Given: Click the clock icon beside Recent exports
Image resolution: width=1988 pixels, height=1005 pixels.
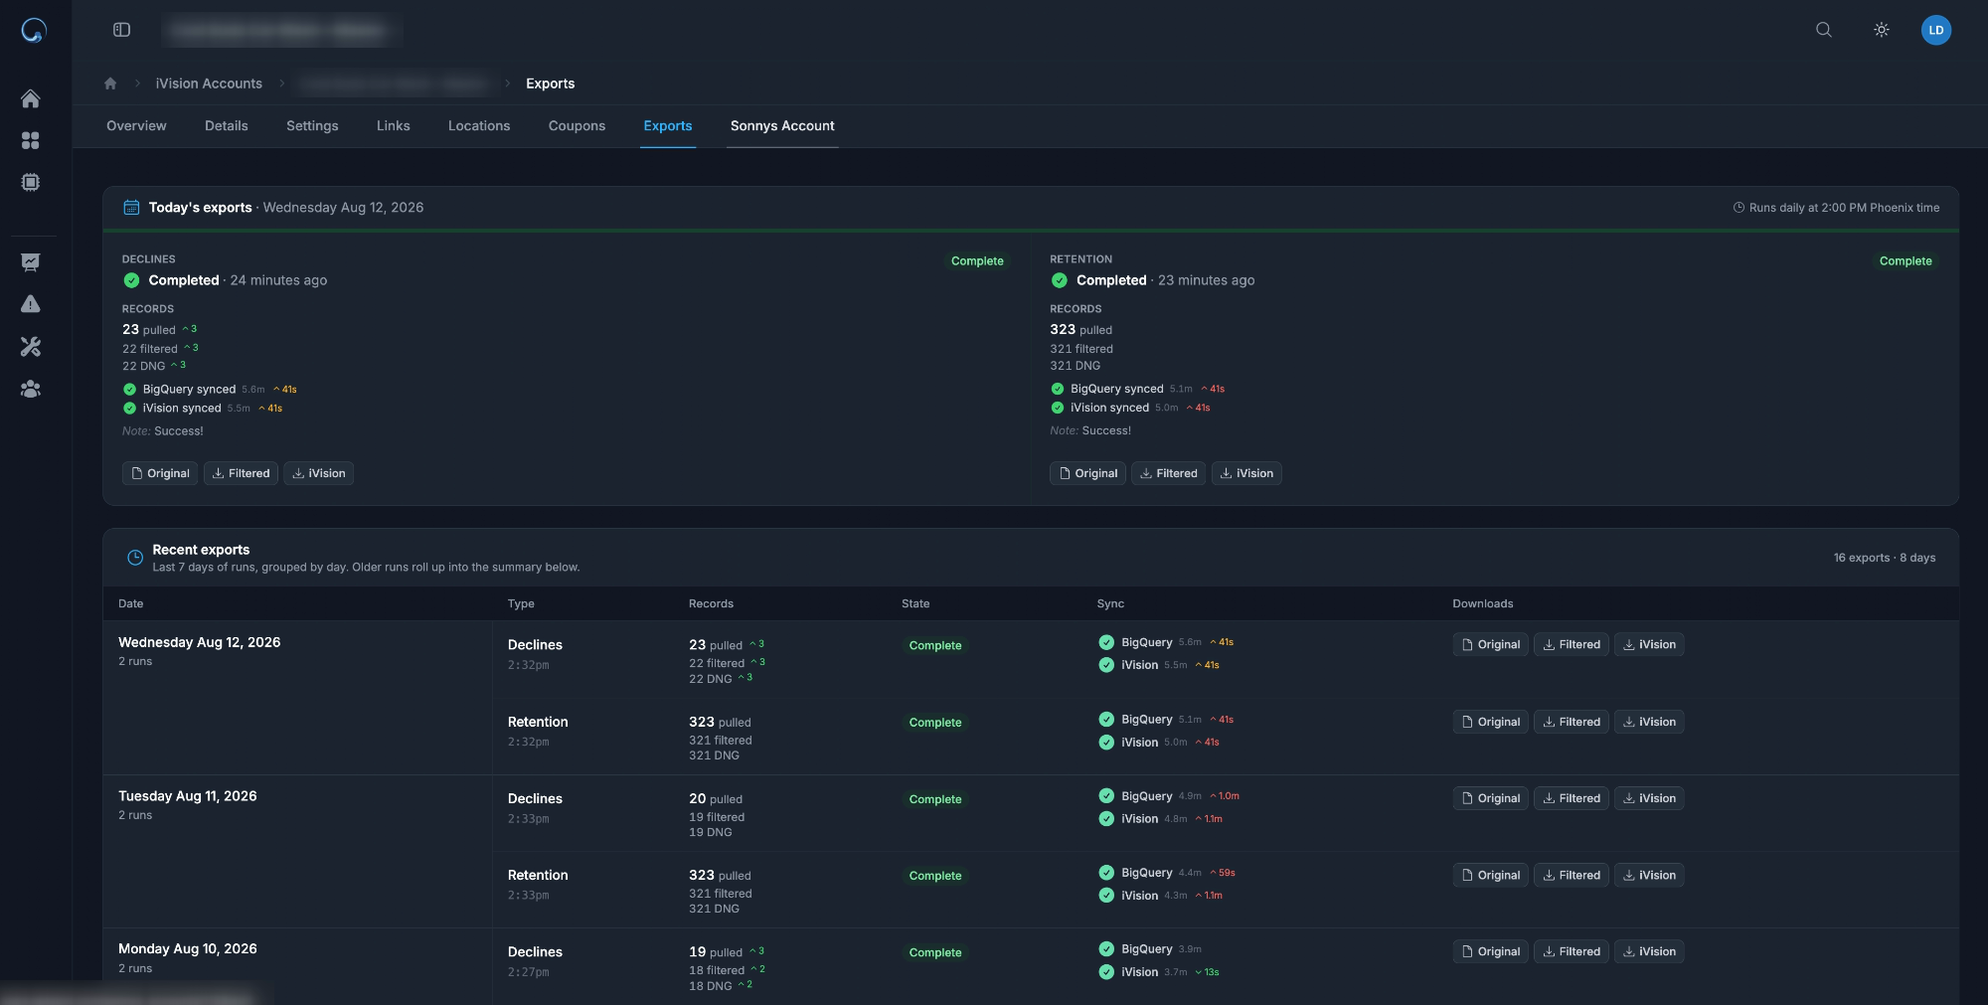Looking at the screenshot, I should [x=135, y=558].
